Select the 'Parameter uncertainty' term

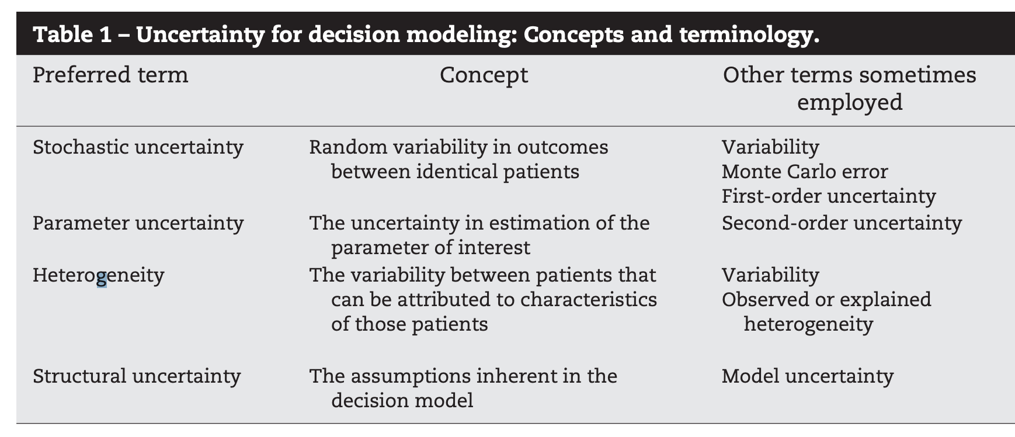coord(138,223)
